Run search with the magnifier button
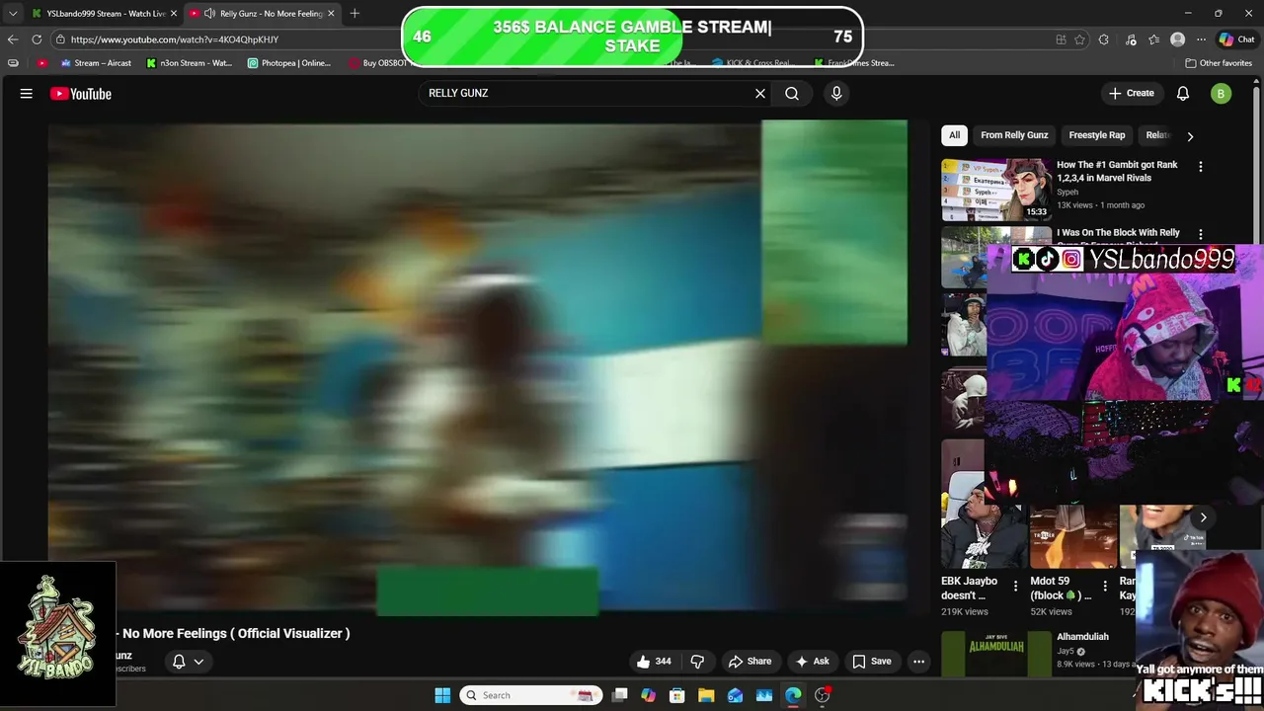Screen dimensions: 1264x711 pos(792,93)
